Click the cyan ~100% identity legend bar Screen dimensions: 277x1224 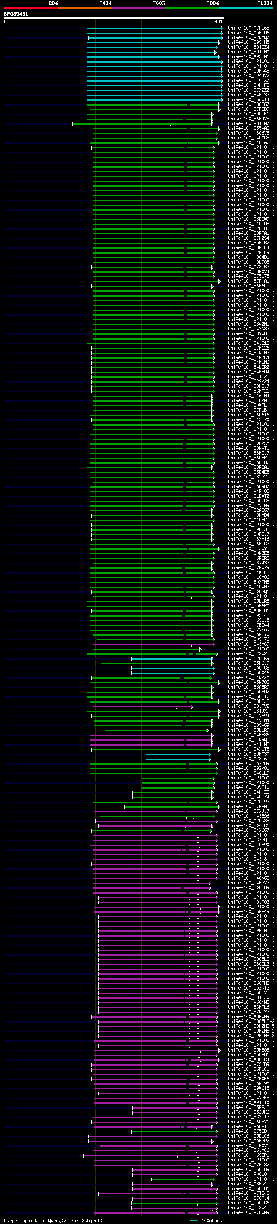pos(246,8)
